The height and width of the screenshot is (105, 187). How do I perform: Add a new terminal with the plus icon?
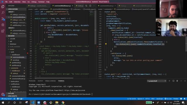pyautogui.click(x=169, y=81)
